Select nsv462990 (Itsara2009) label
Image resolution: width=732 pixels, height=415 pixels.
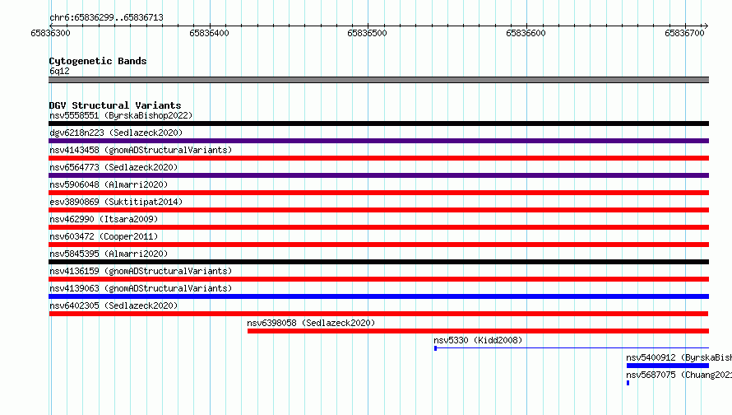pyautogui.click(x=104, y=219)
